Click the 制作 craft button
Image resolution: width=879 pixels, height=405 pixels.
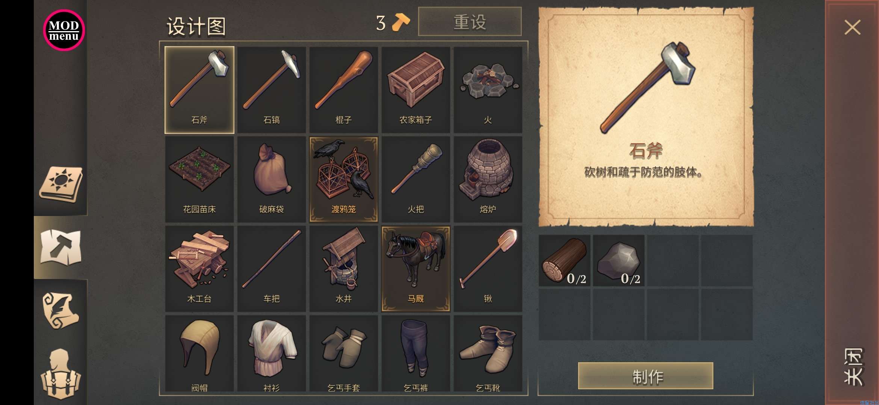645,376
